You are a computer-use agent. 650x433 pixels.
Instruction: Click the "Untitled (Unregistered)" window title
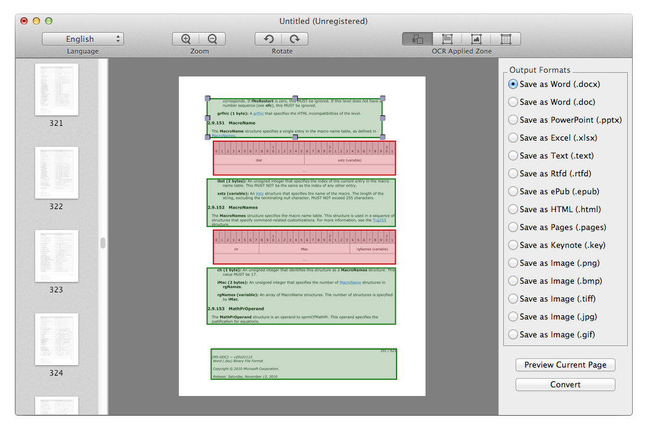tap(323, 21)
